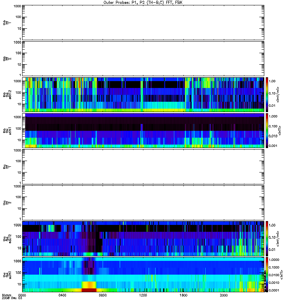This screenshot has width=286, height=306.
Task: Click the 0.0001 value on thc scm1 color bar
Action: (x=274, y=290)
